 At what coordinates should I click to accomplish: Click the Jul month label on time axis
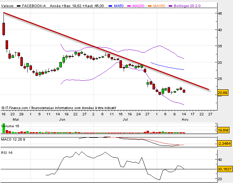click(x=124, y=119)
